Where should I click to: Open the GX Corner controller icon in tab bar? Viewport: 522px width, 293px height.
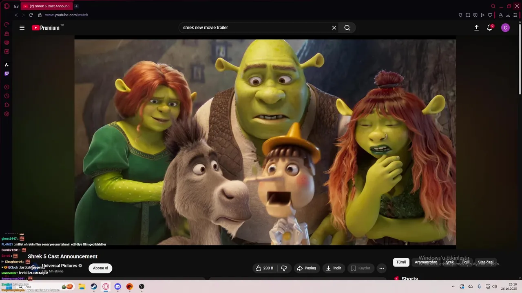point(16,6)
